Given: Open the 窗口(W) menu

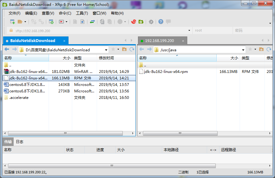Looking at the screenshot, I should 99,13.
